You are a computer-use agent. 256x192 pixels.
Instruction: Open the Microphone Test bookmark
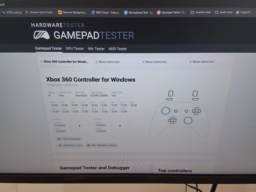pyautogui.click(x=139, y=12)
